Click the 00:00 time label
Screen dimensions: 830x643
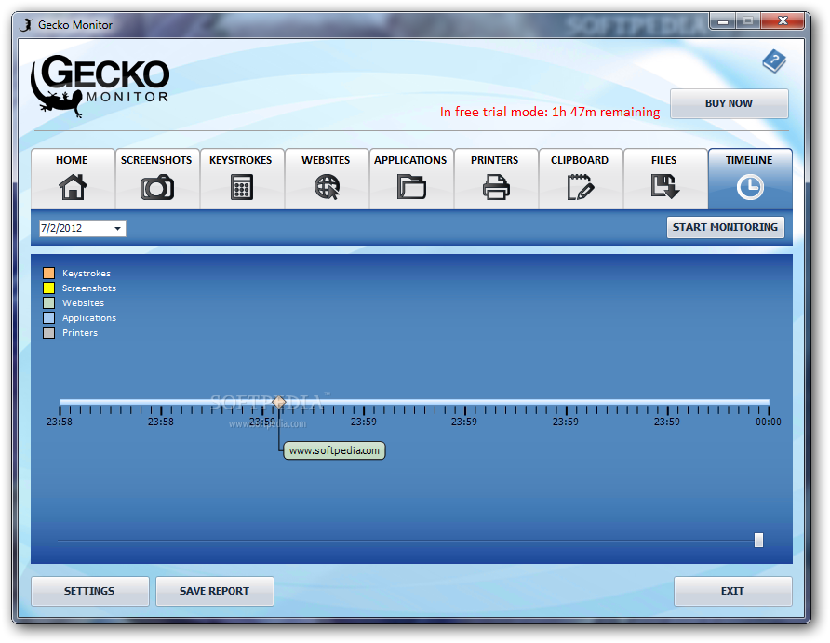[768, 422]
